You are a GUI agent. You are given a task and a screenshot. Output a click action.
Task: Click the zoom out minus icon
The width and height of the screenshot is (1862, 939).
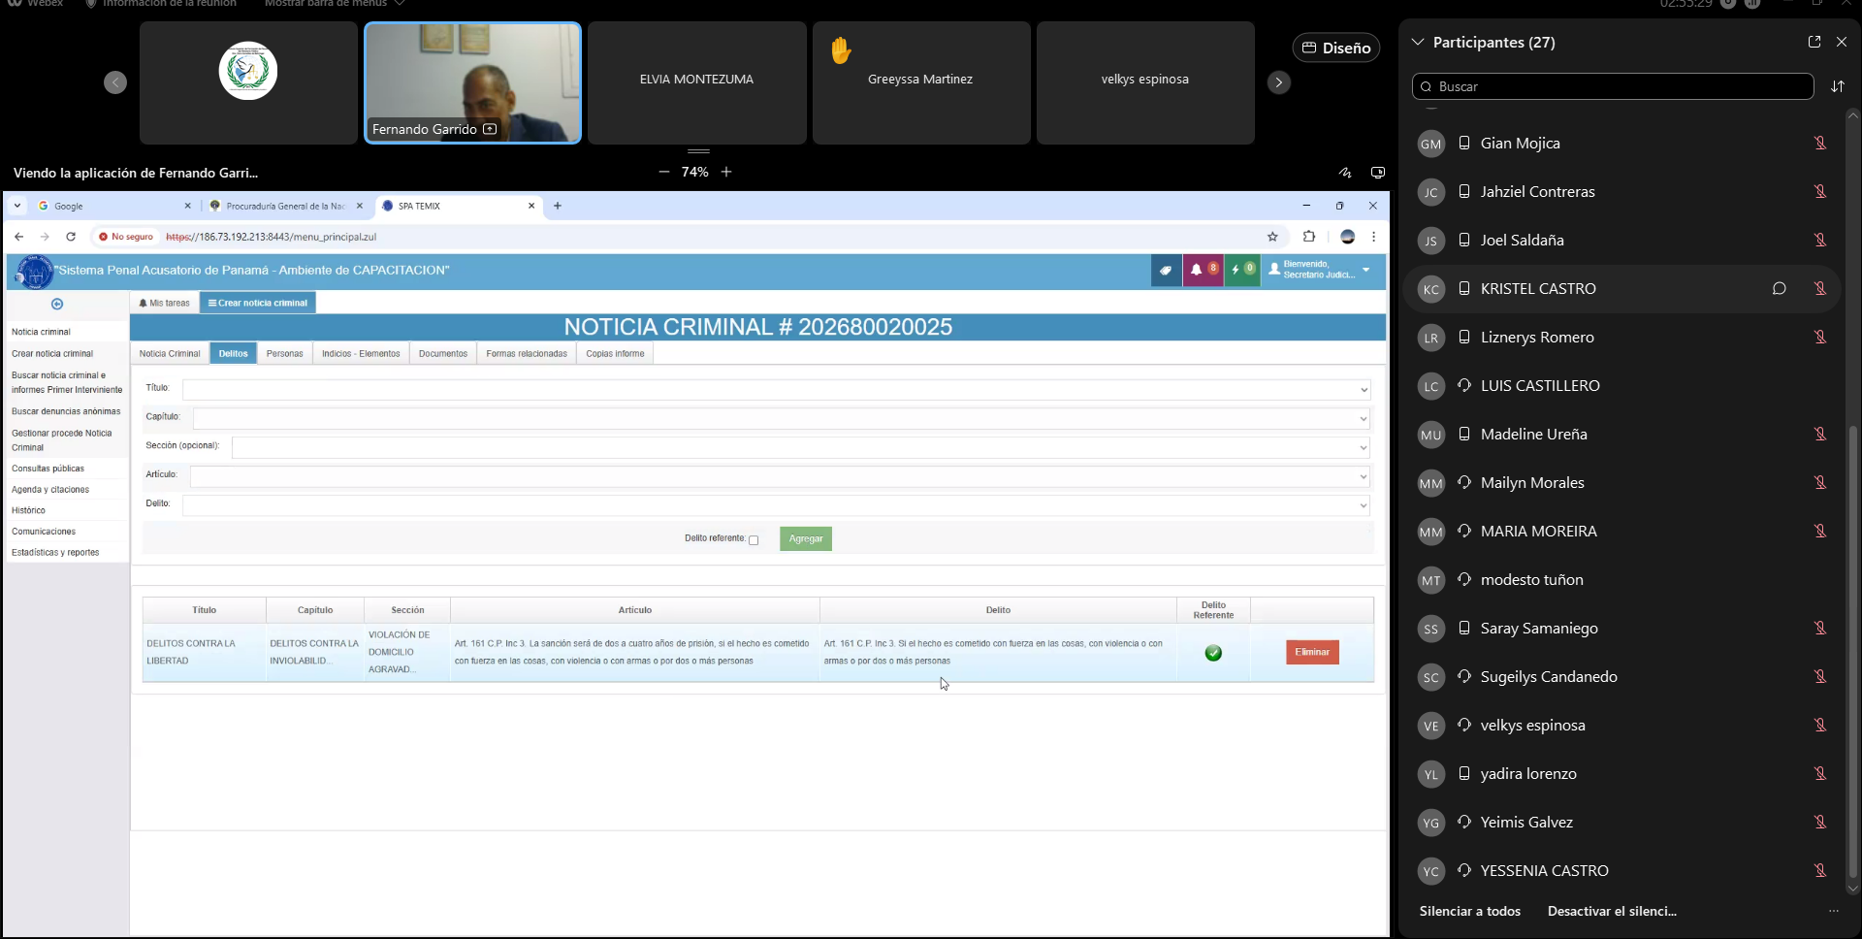point(664,172)
